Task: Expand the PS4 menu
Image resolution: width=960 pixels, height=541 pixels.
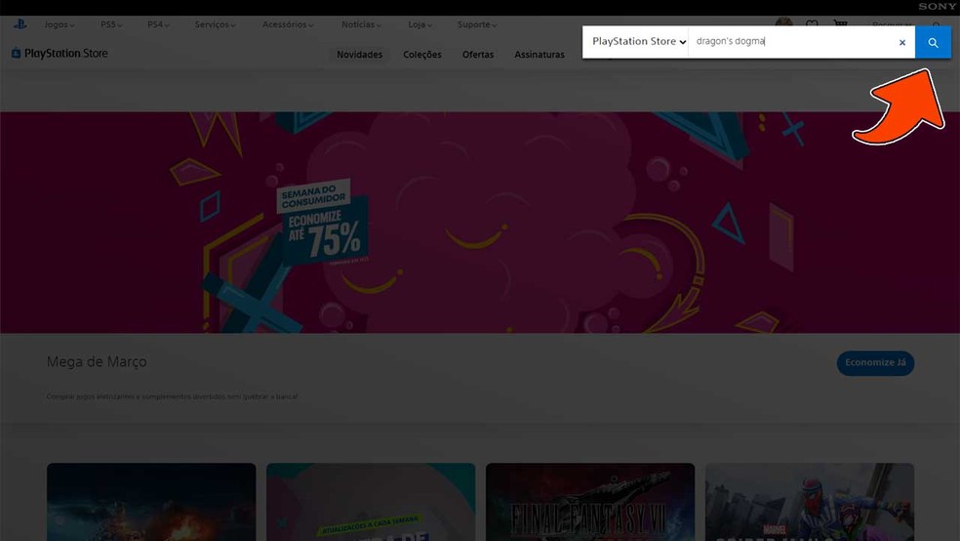Action: [x=158, y=24]
